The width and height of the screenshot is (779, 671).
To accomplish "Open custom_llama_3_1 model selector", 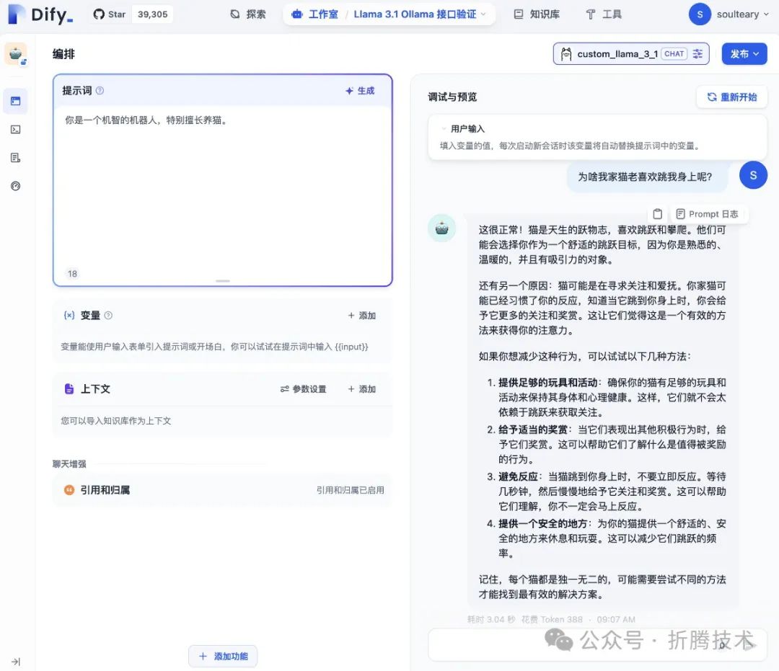I will point(631,53).
